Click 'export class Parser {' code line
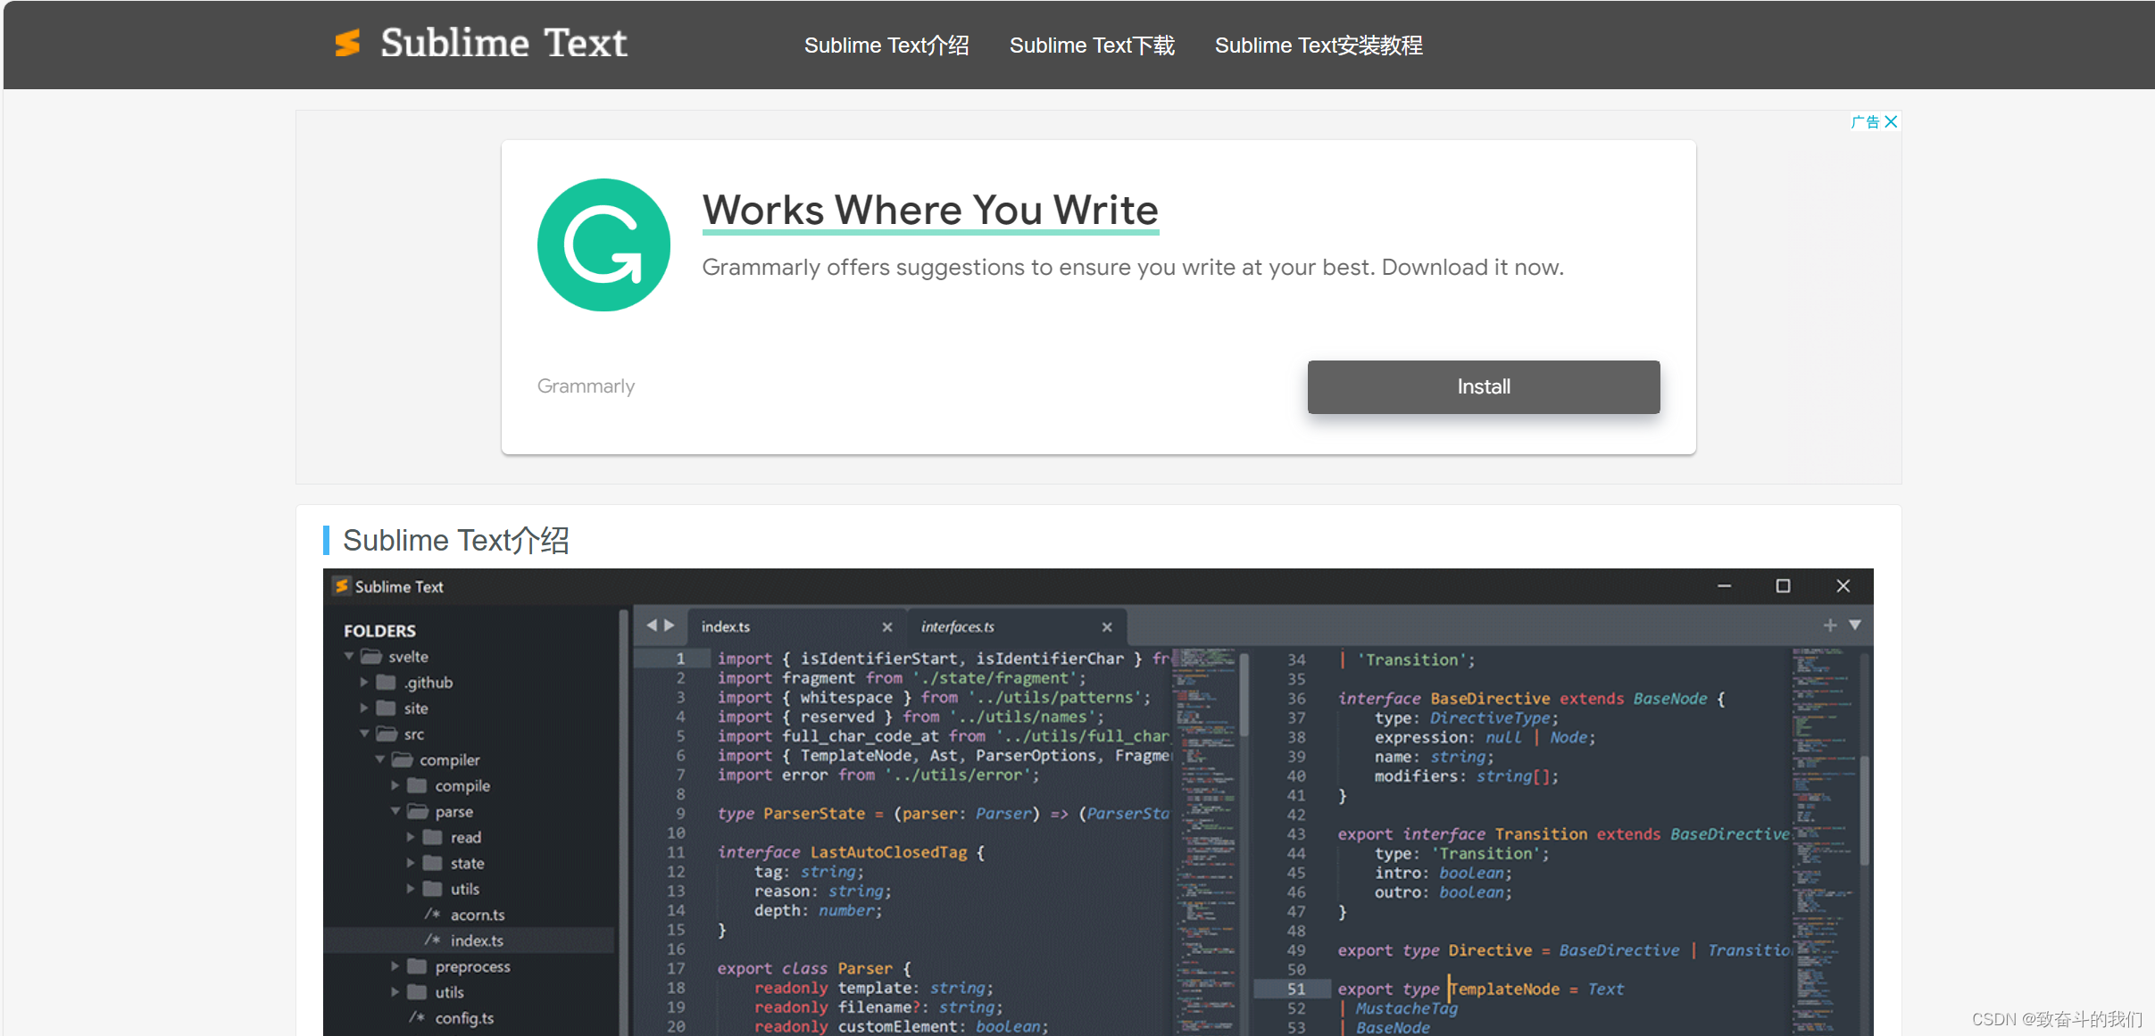 814,968
